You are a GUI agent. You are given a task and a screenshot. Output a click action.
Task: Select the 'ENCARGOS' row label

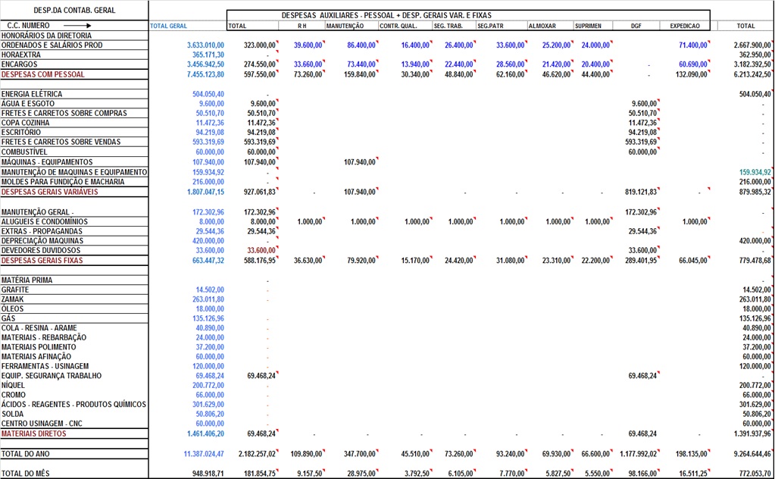pos(19,64)
